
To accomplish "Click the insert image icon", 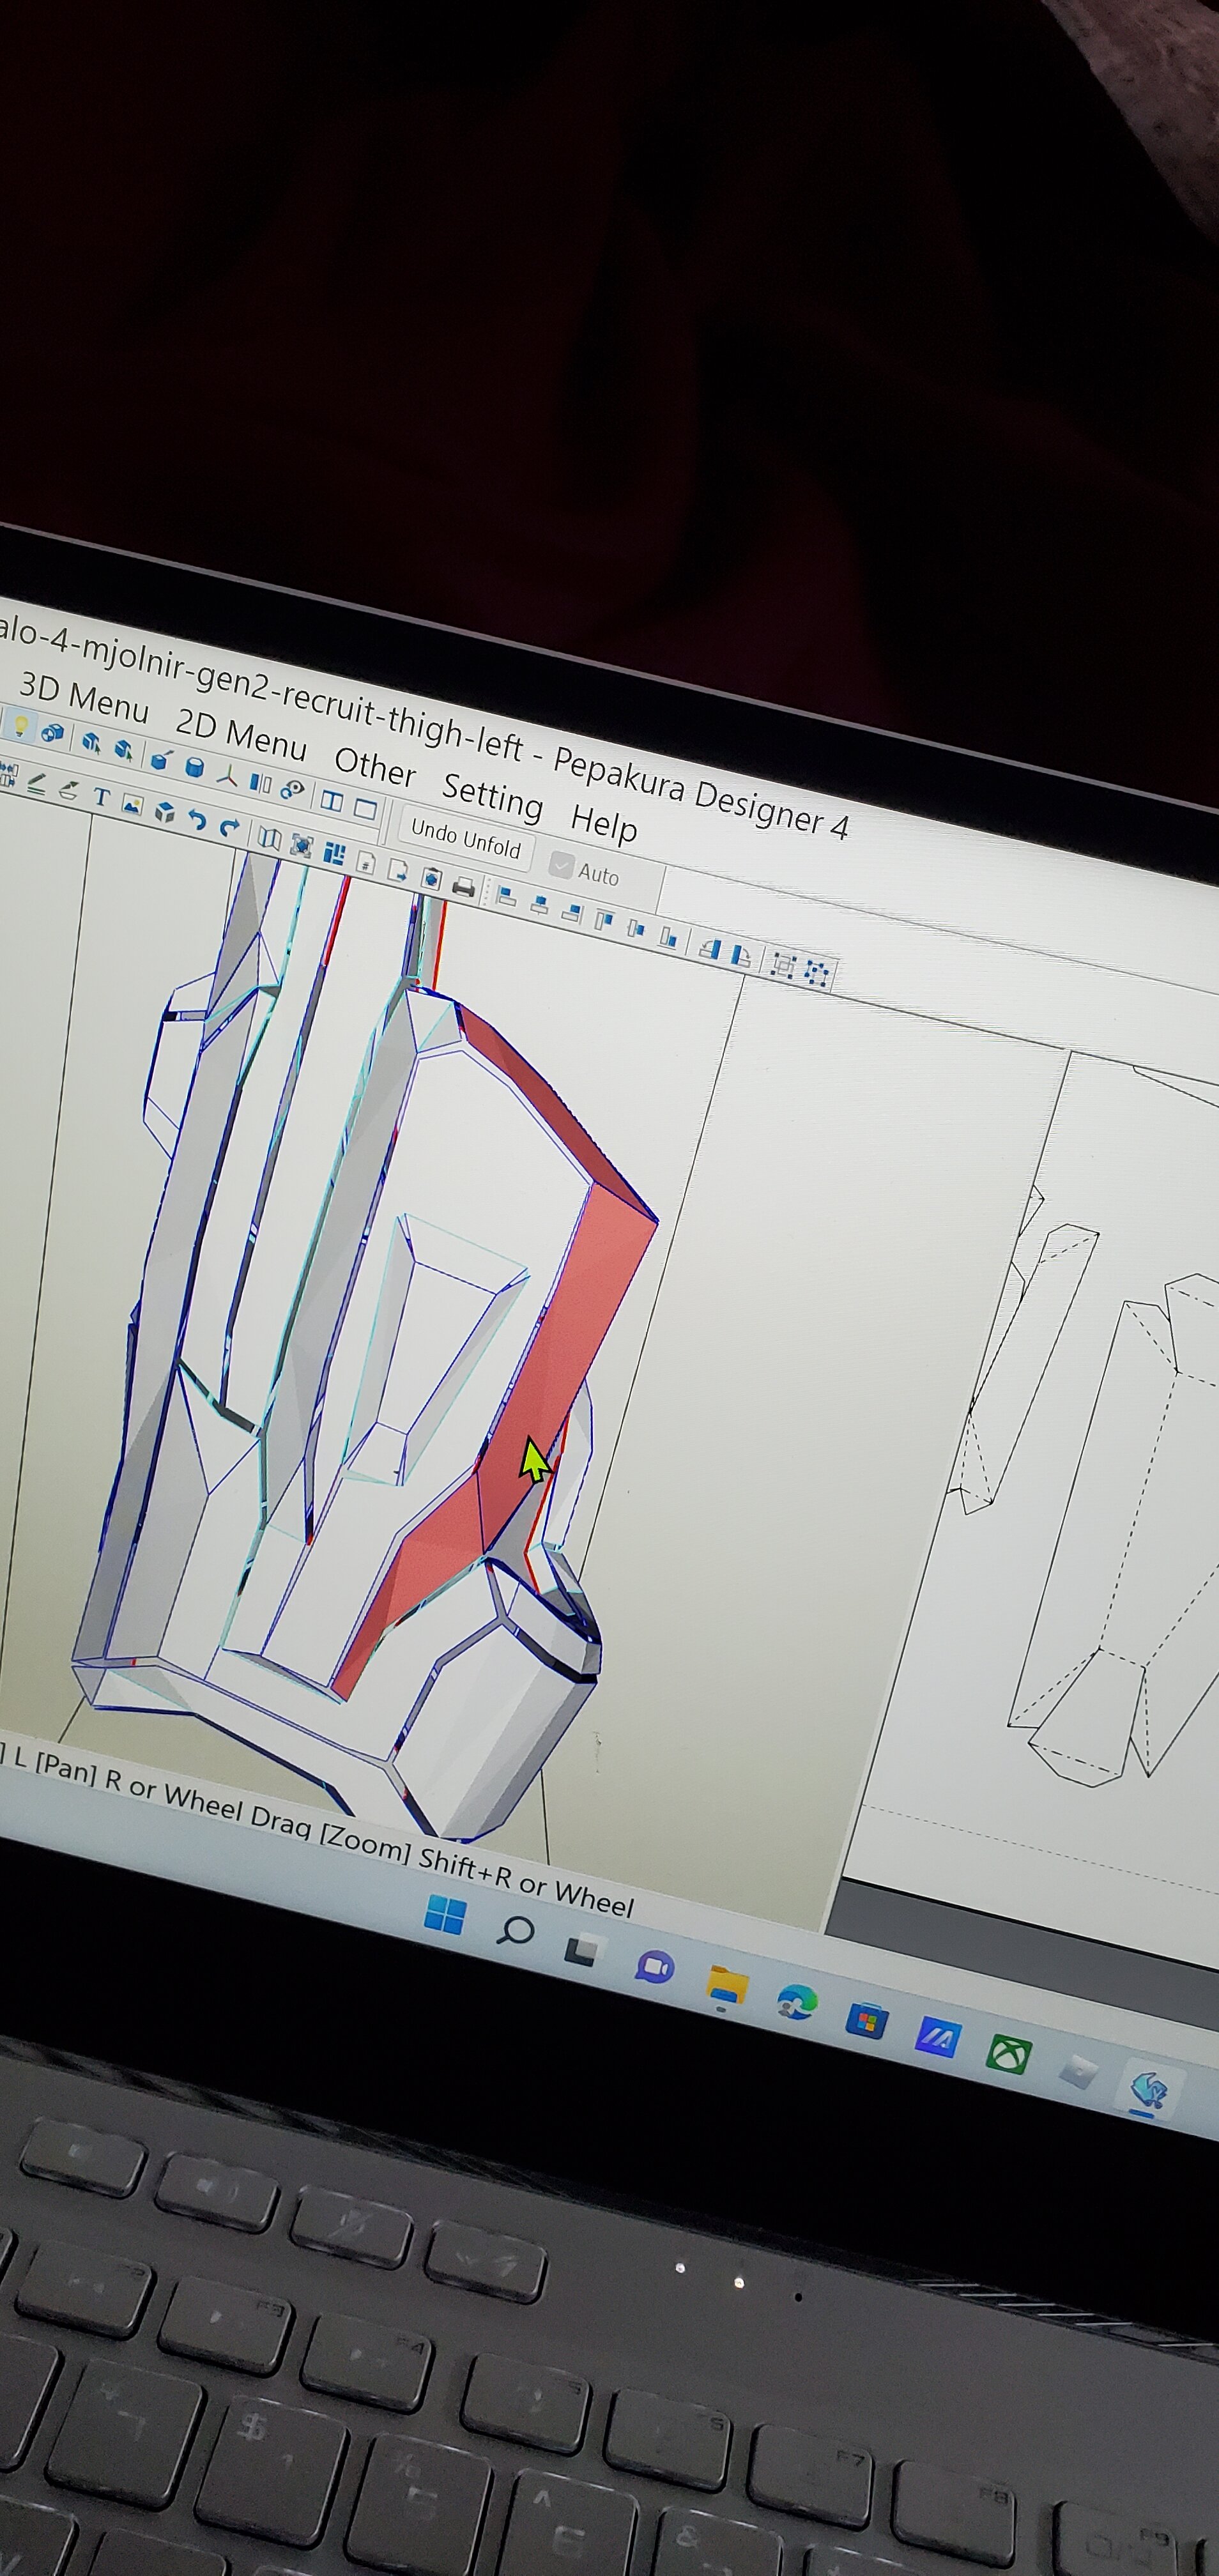I will click(x=132, y=804).
